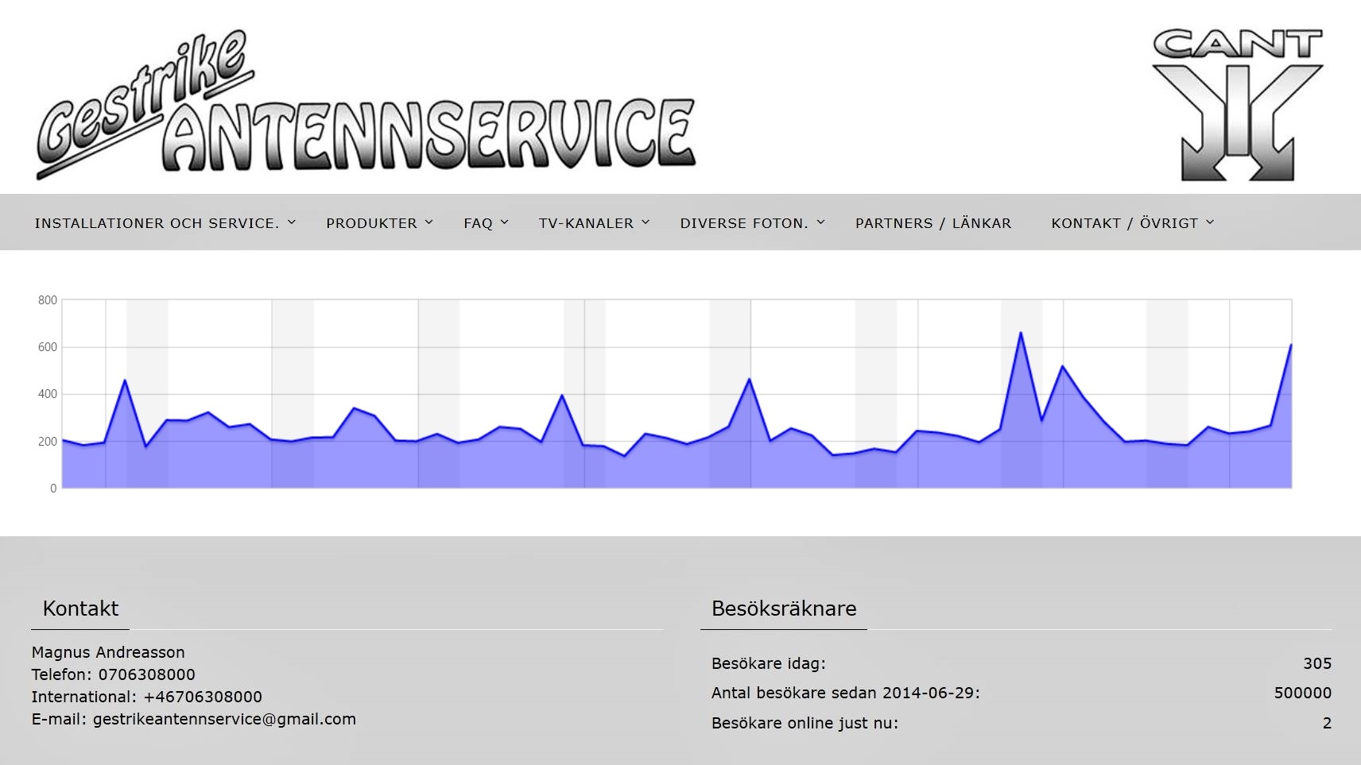The height and width of the screenshot is (765, 1361).
Task: Click the CANT logo image
Action: (x=1237, y=104)
